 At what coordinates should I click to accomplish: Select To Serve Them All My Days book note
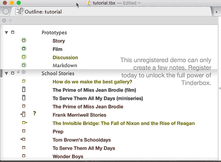coord(84,148)
